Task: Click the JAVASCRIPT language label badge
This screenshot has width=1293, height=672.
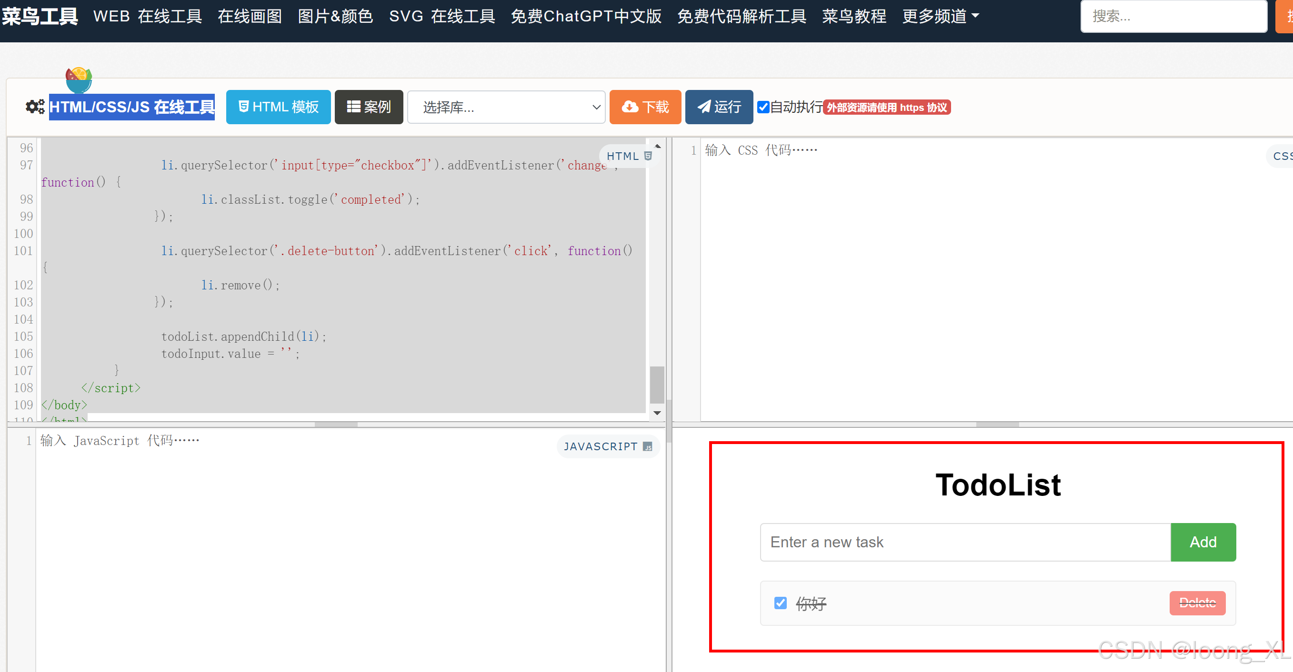Action: click(608, 446)
